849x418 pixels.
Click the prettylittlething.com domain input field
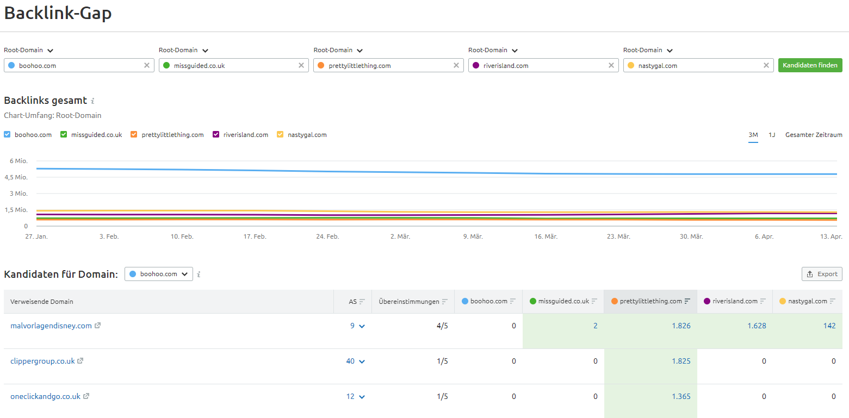point(388,65)
